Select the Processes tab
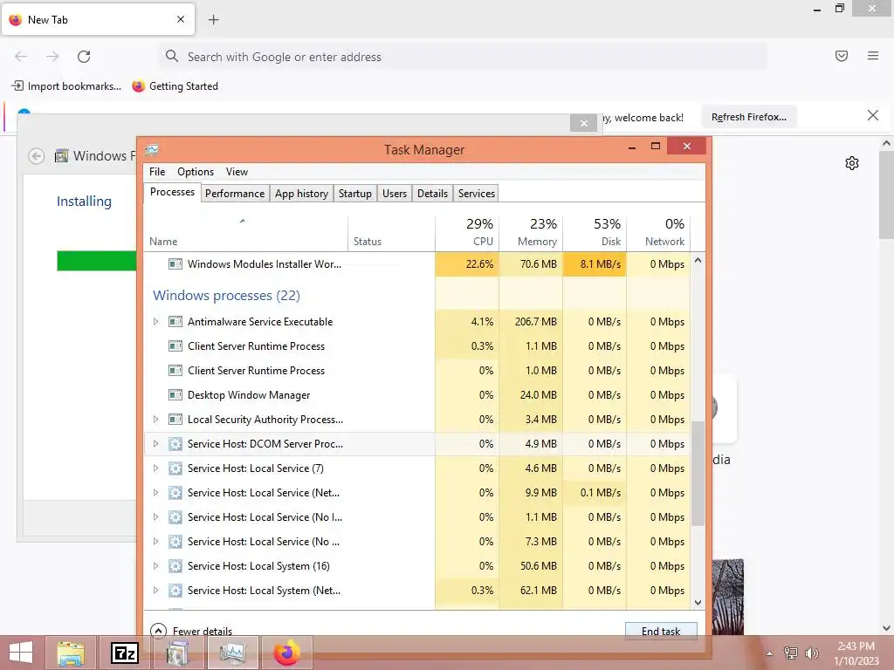 coord(172,192)
